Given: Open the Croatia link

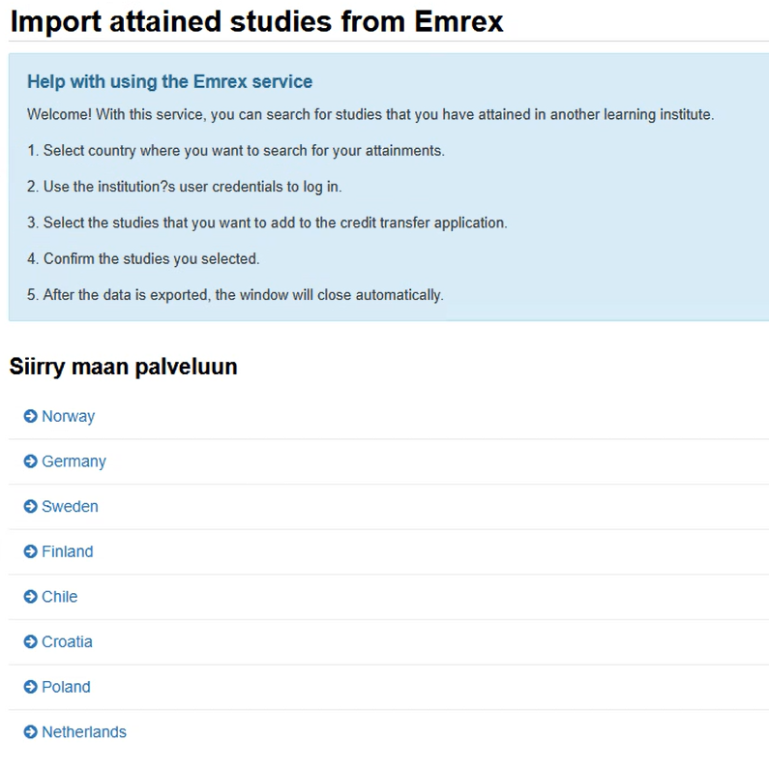Looking at the screenshot, I should [x=67, y=641].
